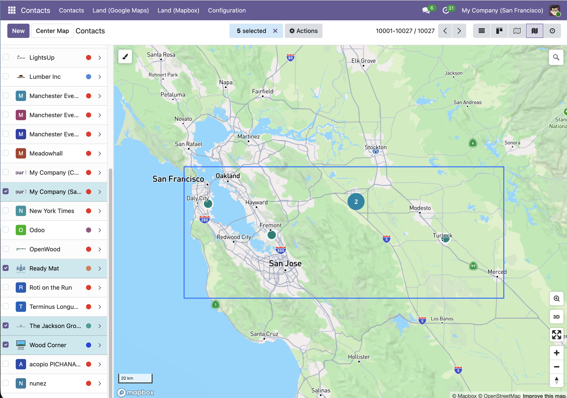Screen dimensions: 567x398
Task: Uncheck My Company (San Francisco) checkbox
Action: (6, 191)
